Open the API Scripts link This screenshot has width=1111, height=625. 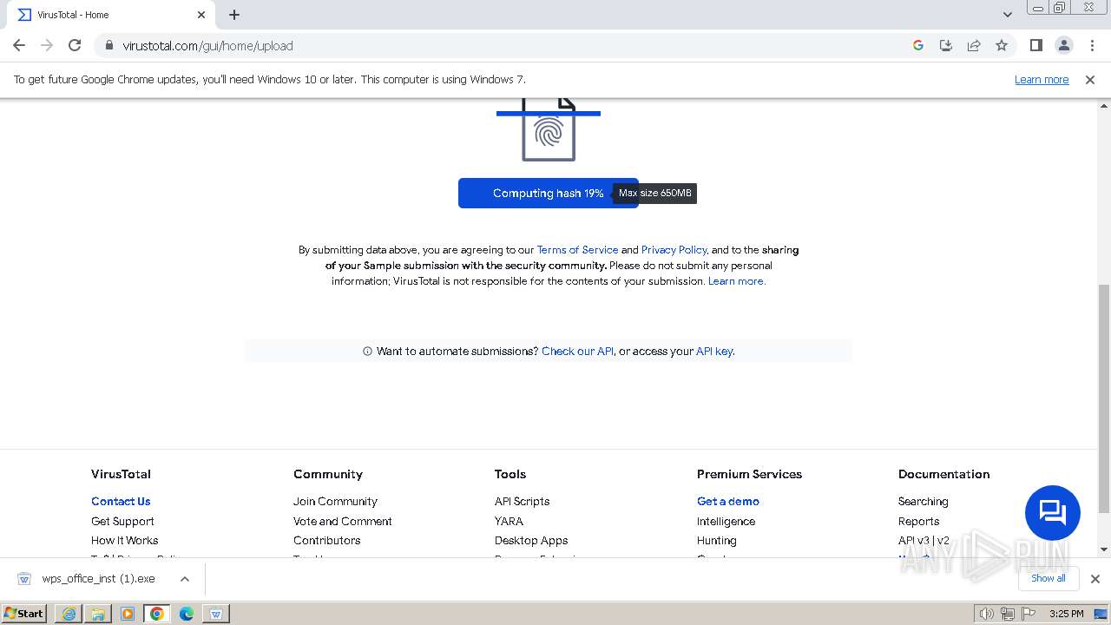click(522, 501)
